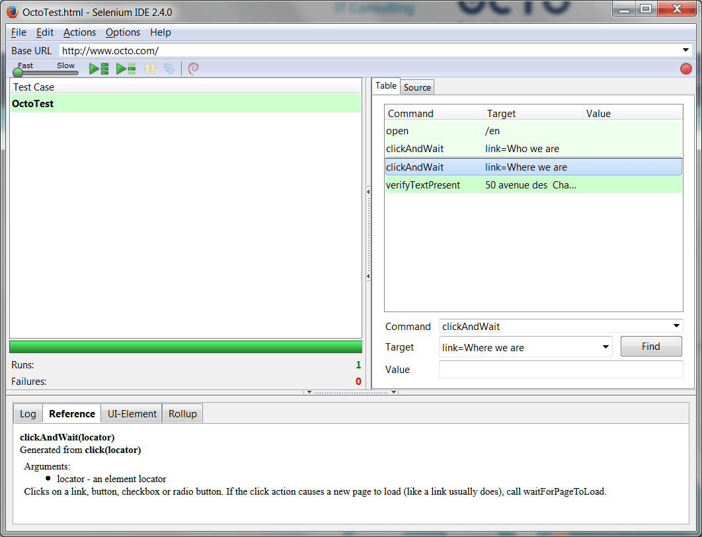The height and width of the screenshot is (537, 702).
Task: Click Play entire test suite icon
Action: pyautogui.click(x=98, y=69)
